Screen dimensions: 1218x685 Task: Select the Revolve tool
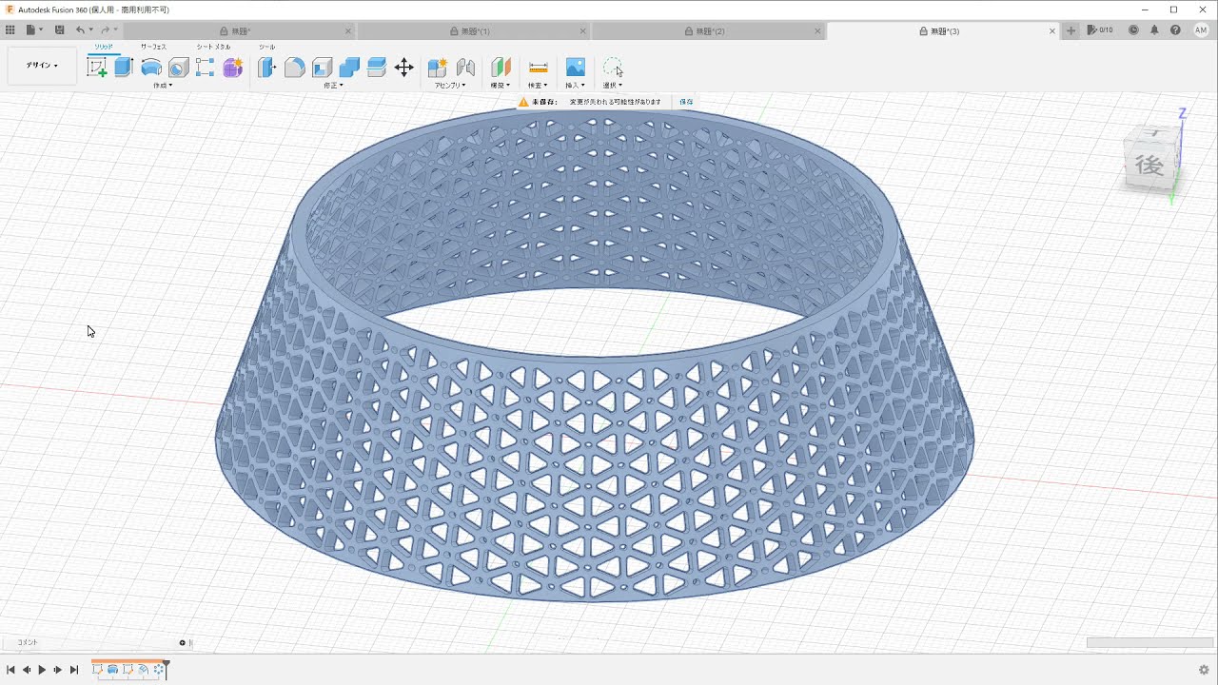(151, 68)
